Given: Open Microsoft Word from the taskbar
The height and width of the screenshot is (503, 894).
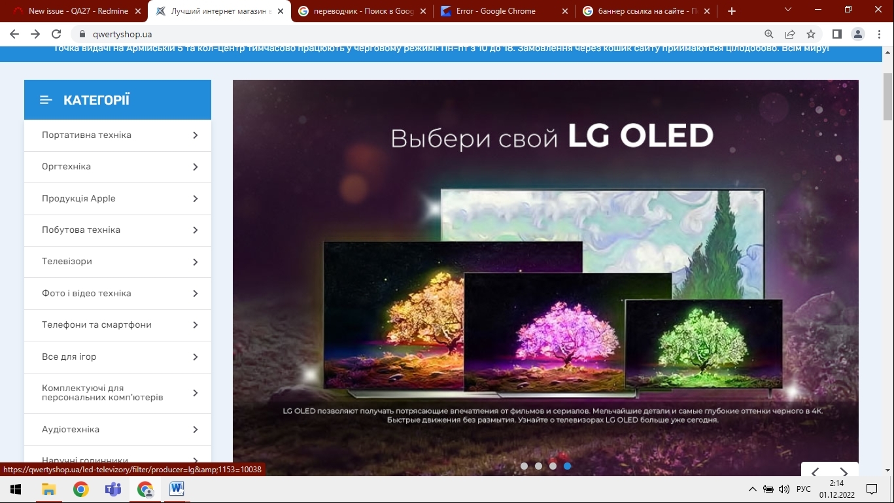Looking at the screenshot, I should coord(177,489).
